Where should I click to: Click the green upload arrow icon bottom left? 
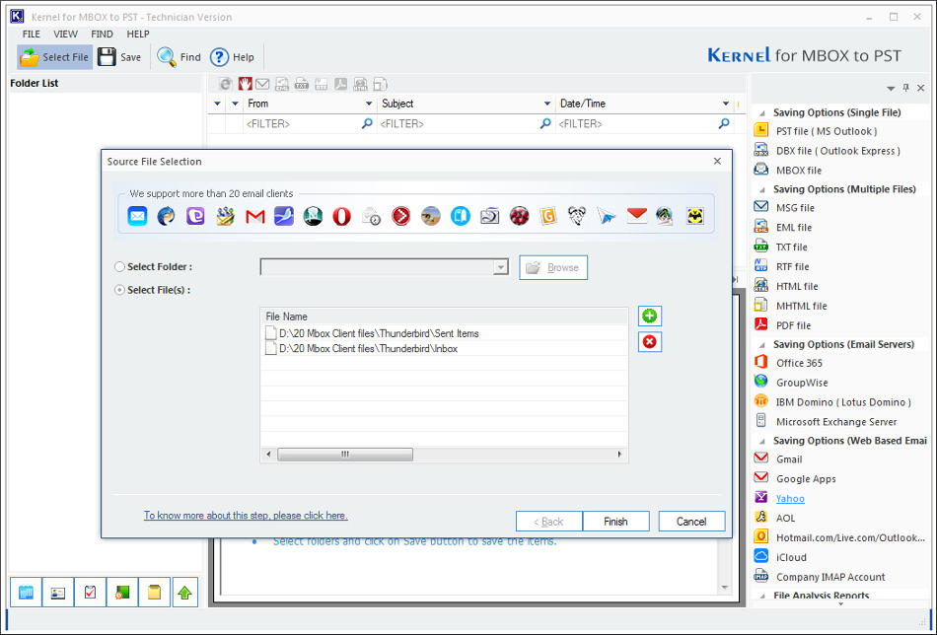[186, 592]
